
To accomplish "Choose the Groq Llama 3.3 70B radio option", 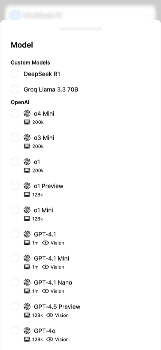I will (x=15, y=90).
